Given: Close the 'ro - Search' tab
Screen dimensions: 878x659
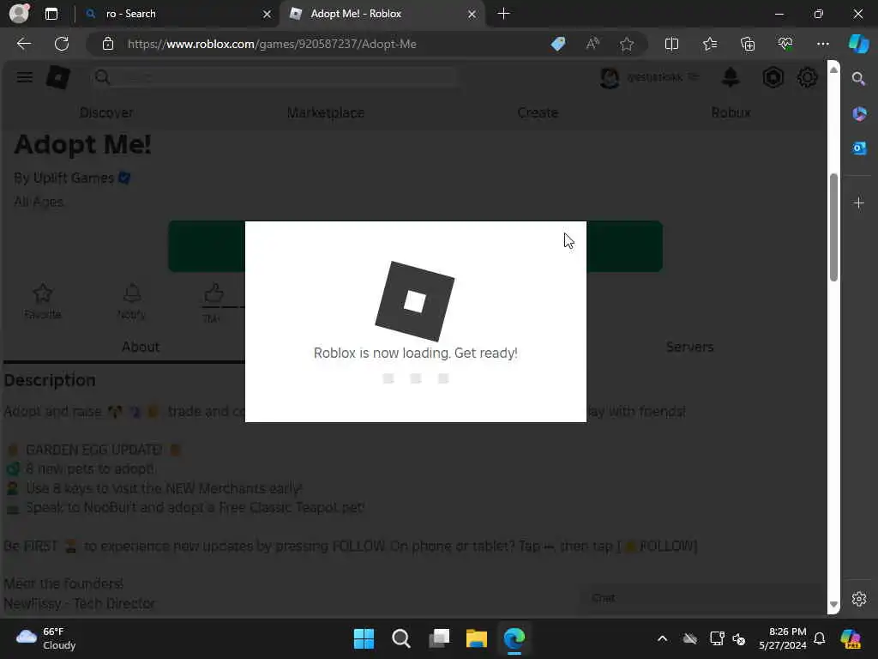Looking at the screenshot, I should [268, 14].
